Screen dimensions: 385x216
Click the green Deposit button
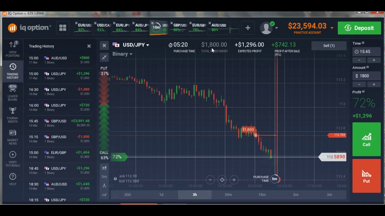359,28
